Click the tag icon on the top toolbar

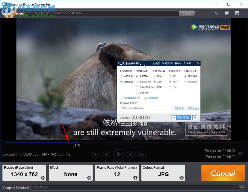click(216, 13)
